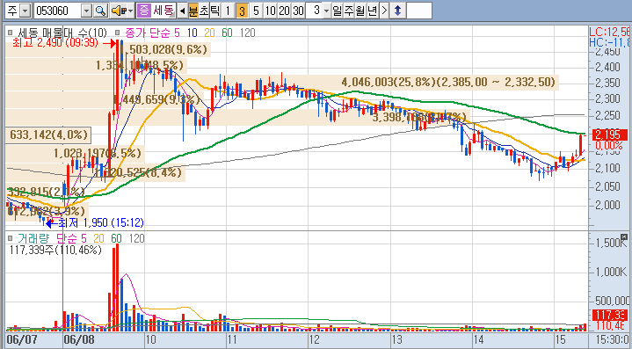Choose the 5 minute interval
This screenshot has width=632, height=349.
(x=256, y=11)
